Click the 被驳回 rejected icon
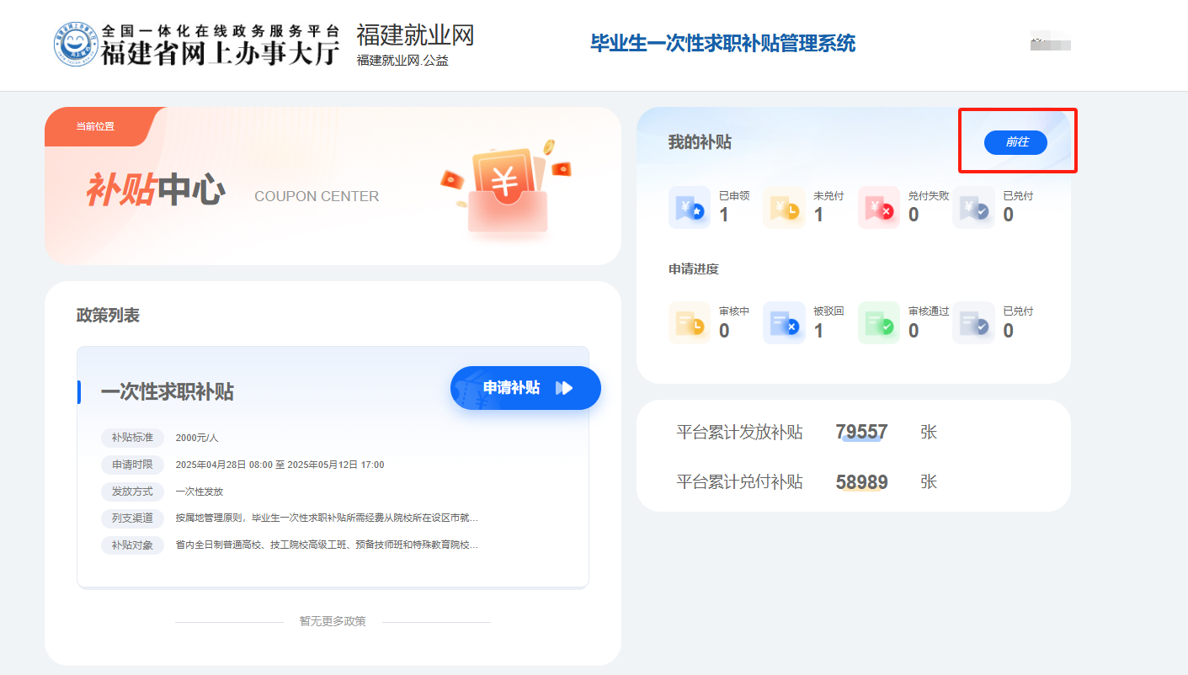Image resolution: width=1188 pixels, height=675 pixels. click(x=784, y=323)
